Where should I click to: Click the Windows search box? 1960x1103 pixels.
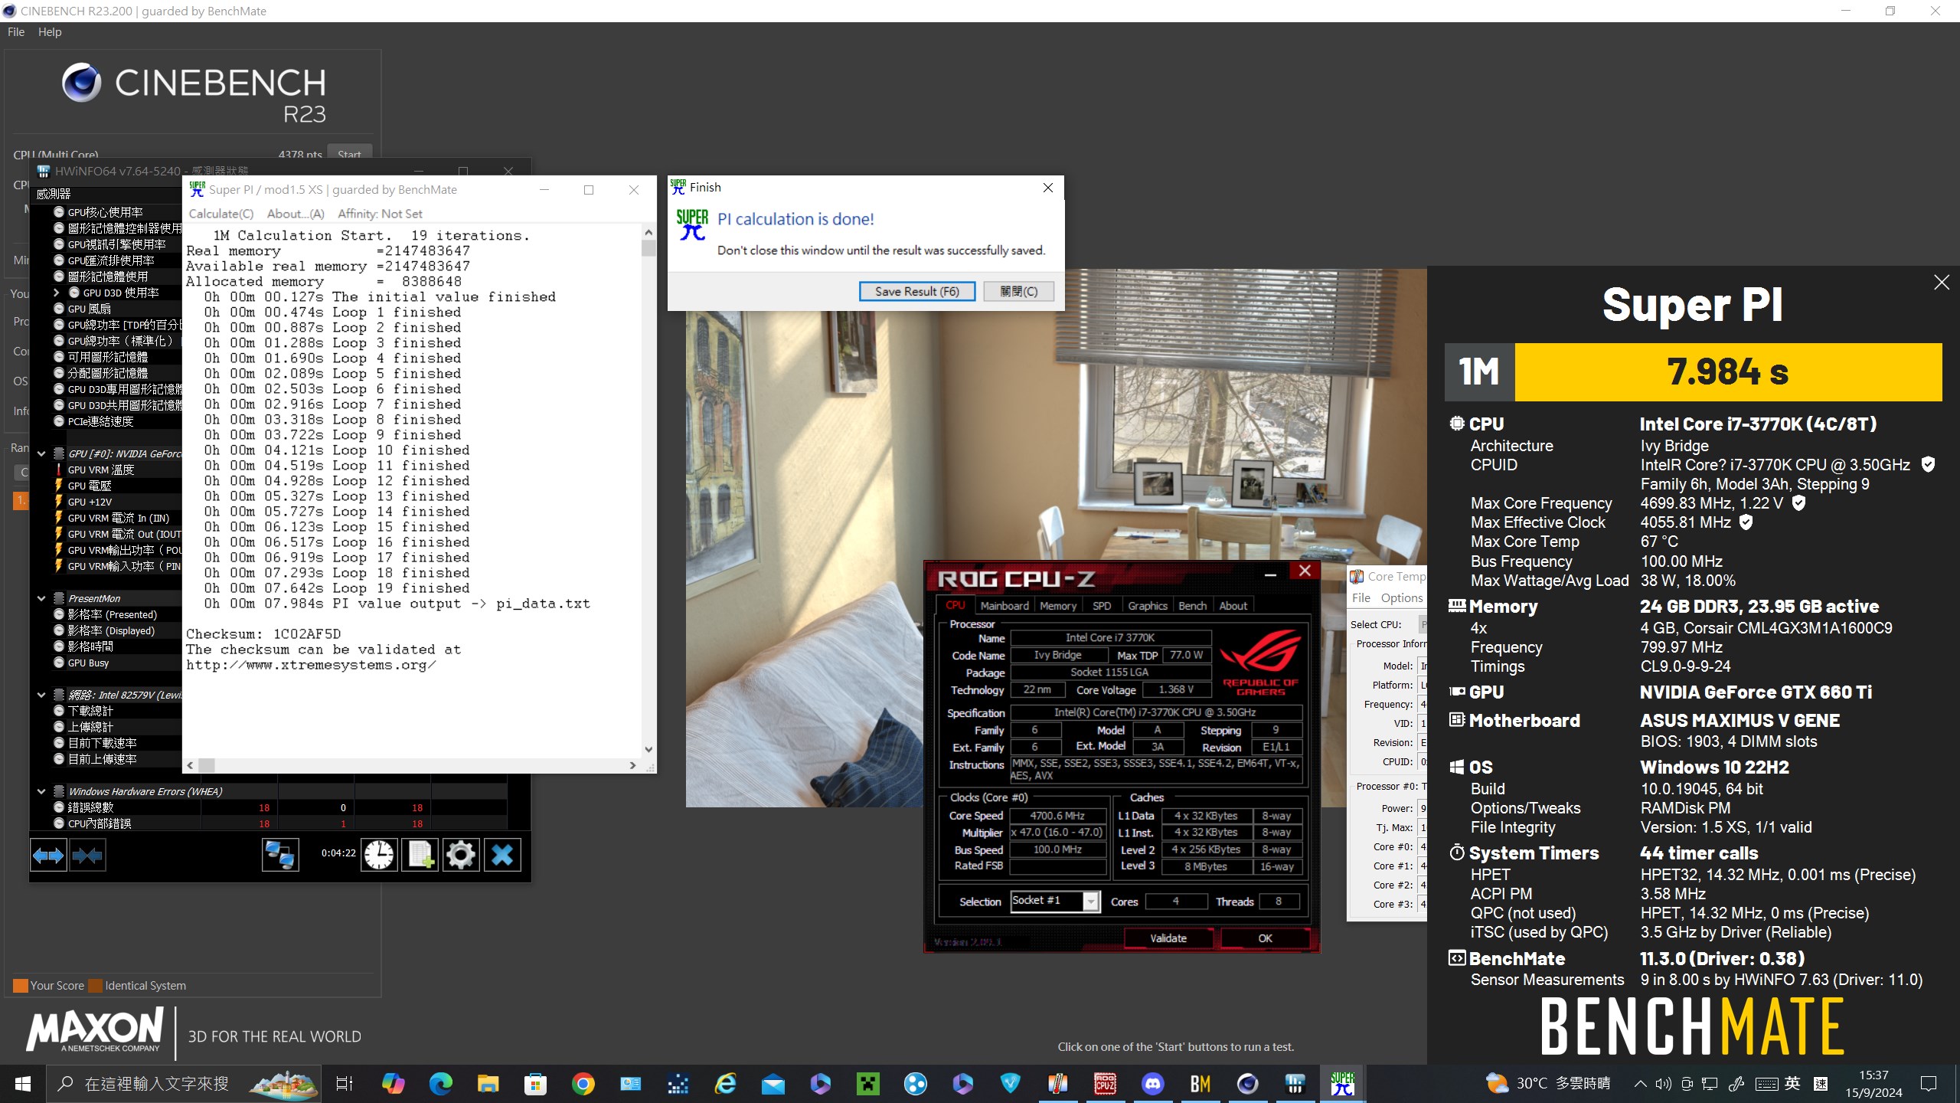coord(184,1084)
